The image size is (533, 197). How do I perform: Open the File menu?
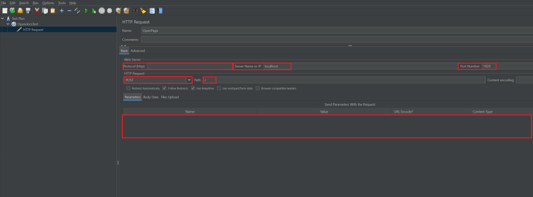coord(4,3)
